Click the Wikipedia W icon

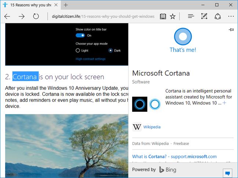pyautogui.click(x=137, y=127)
